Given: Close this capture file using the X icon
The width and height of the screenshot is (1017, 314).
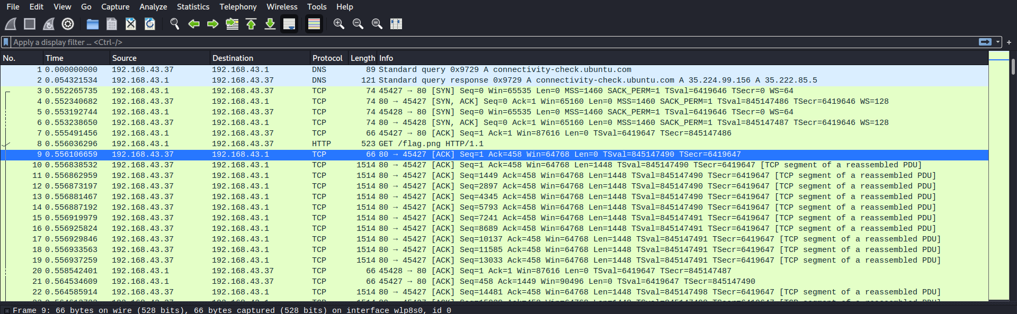Looking at the screenshot, I should (x=131, y=24).
